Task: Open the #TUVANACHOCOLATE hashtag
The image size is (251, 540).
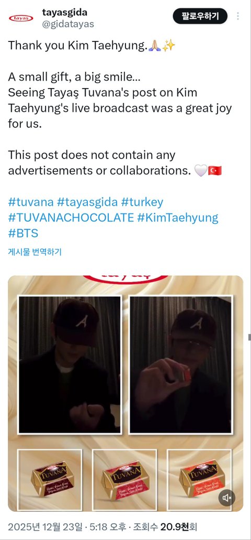Action: coord(71,218)
